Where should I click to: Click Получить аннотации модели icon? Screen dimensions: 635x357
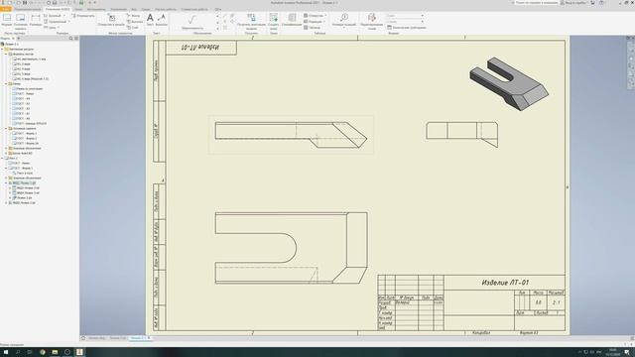[251, 21]
